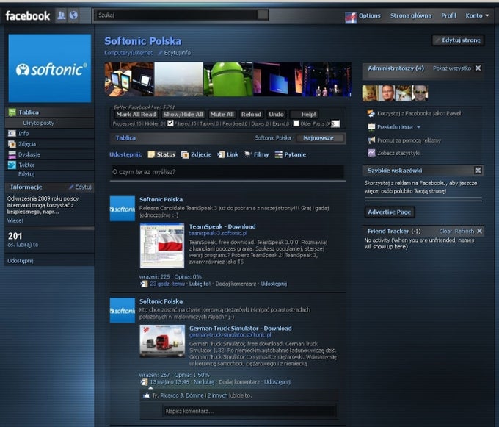Click pencil icon beside Informacje Edytuj
Image resolution: width=499 pixels, height=427 pixels.
(x=71, y=187)
